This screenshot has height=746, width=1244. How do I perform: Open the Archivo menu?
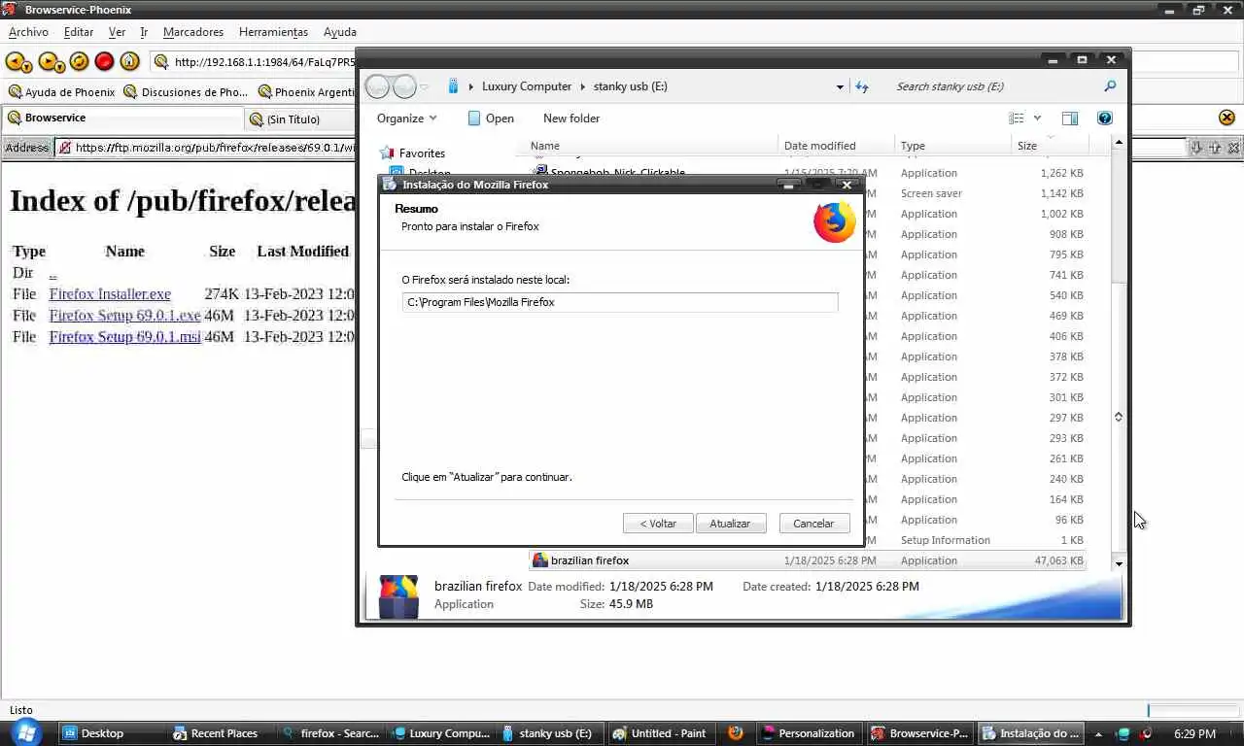[x=28, y=32]
